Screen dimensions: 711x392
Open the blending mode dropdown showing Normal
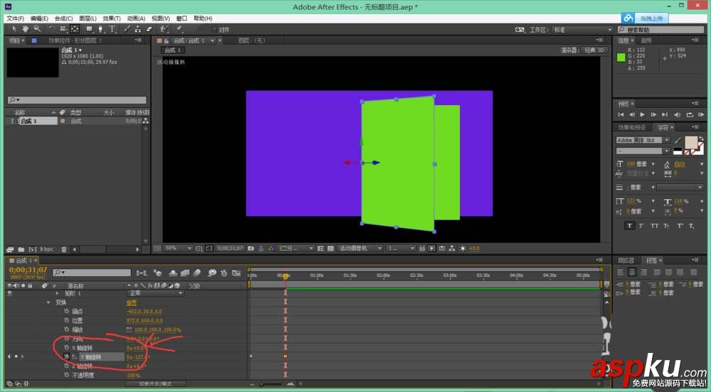click(x=155, y=293)
